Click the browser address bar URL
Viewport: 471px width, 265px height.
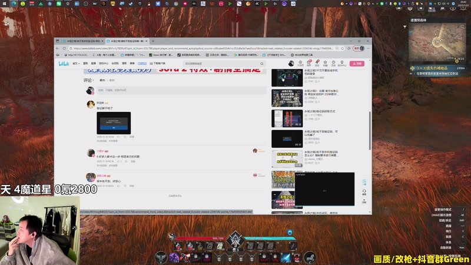[203, 48]
